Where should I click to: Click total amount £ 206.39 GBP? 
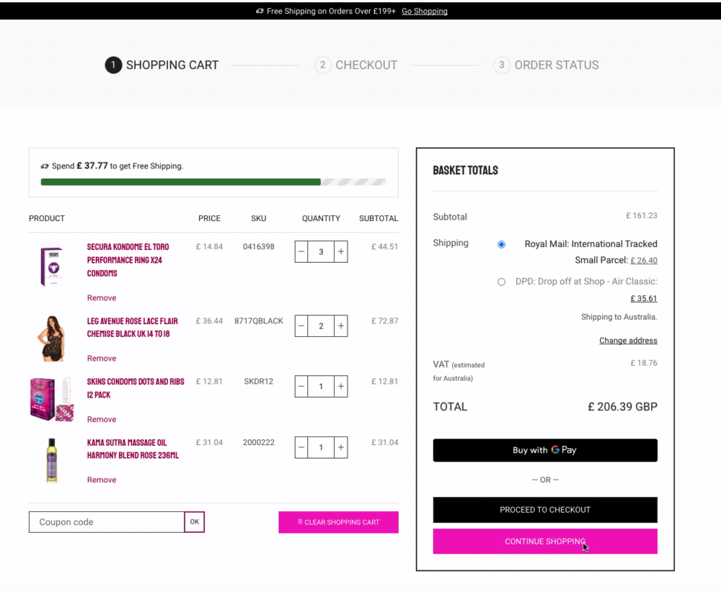point(623,407)
